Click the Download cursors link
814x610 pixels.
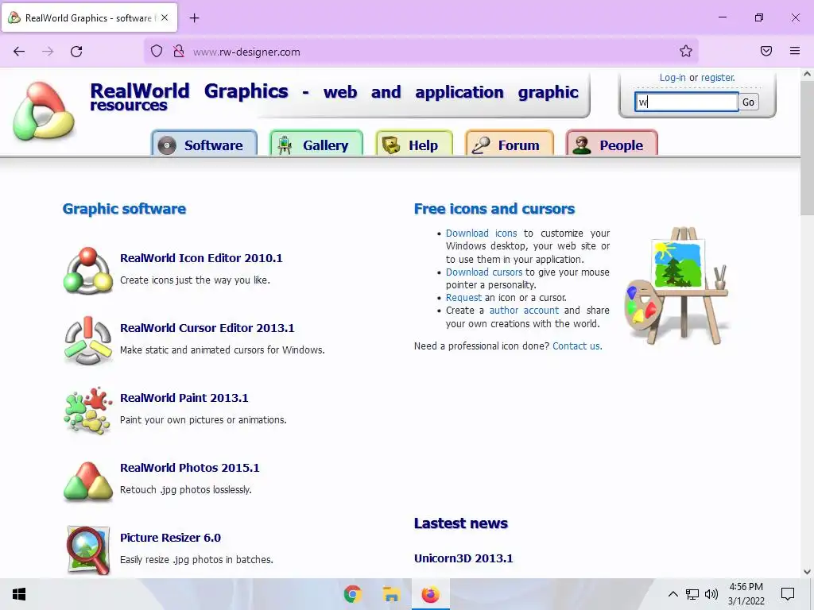click(x=484, y=272)
